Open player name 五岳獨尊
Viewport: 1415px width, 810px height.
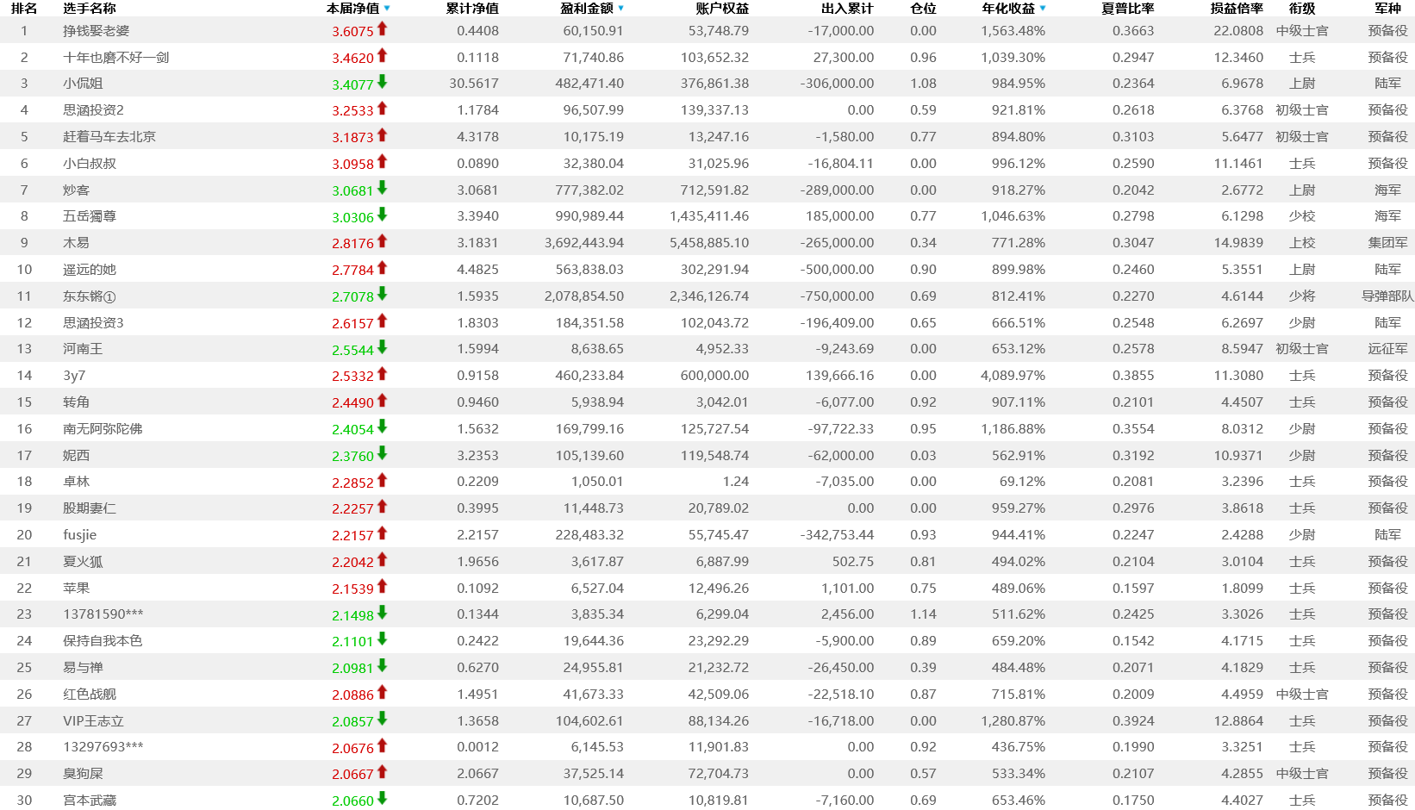coord(90,216)
